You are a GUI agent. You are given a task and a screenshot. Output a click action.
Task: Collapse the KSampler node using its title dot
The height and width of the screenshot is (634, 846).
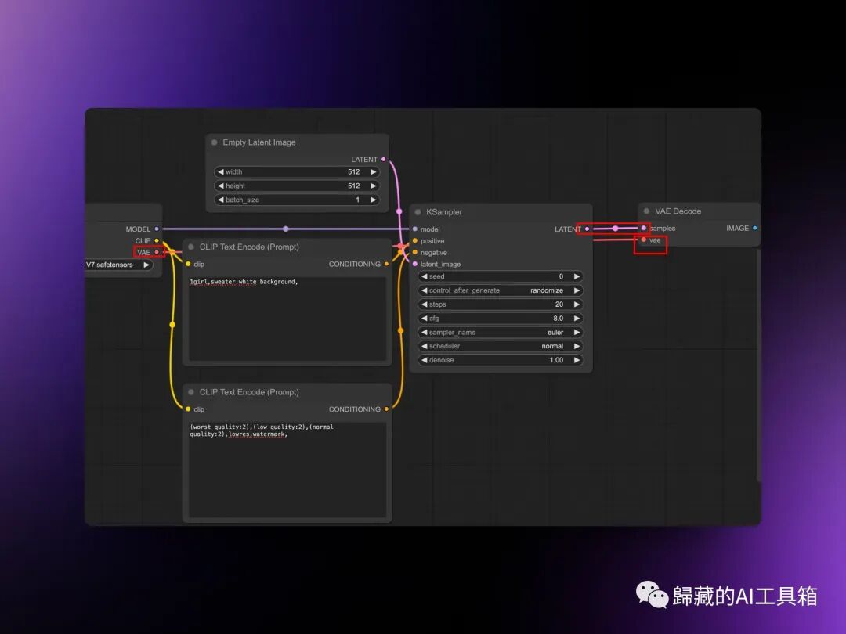coord(418,212)
